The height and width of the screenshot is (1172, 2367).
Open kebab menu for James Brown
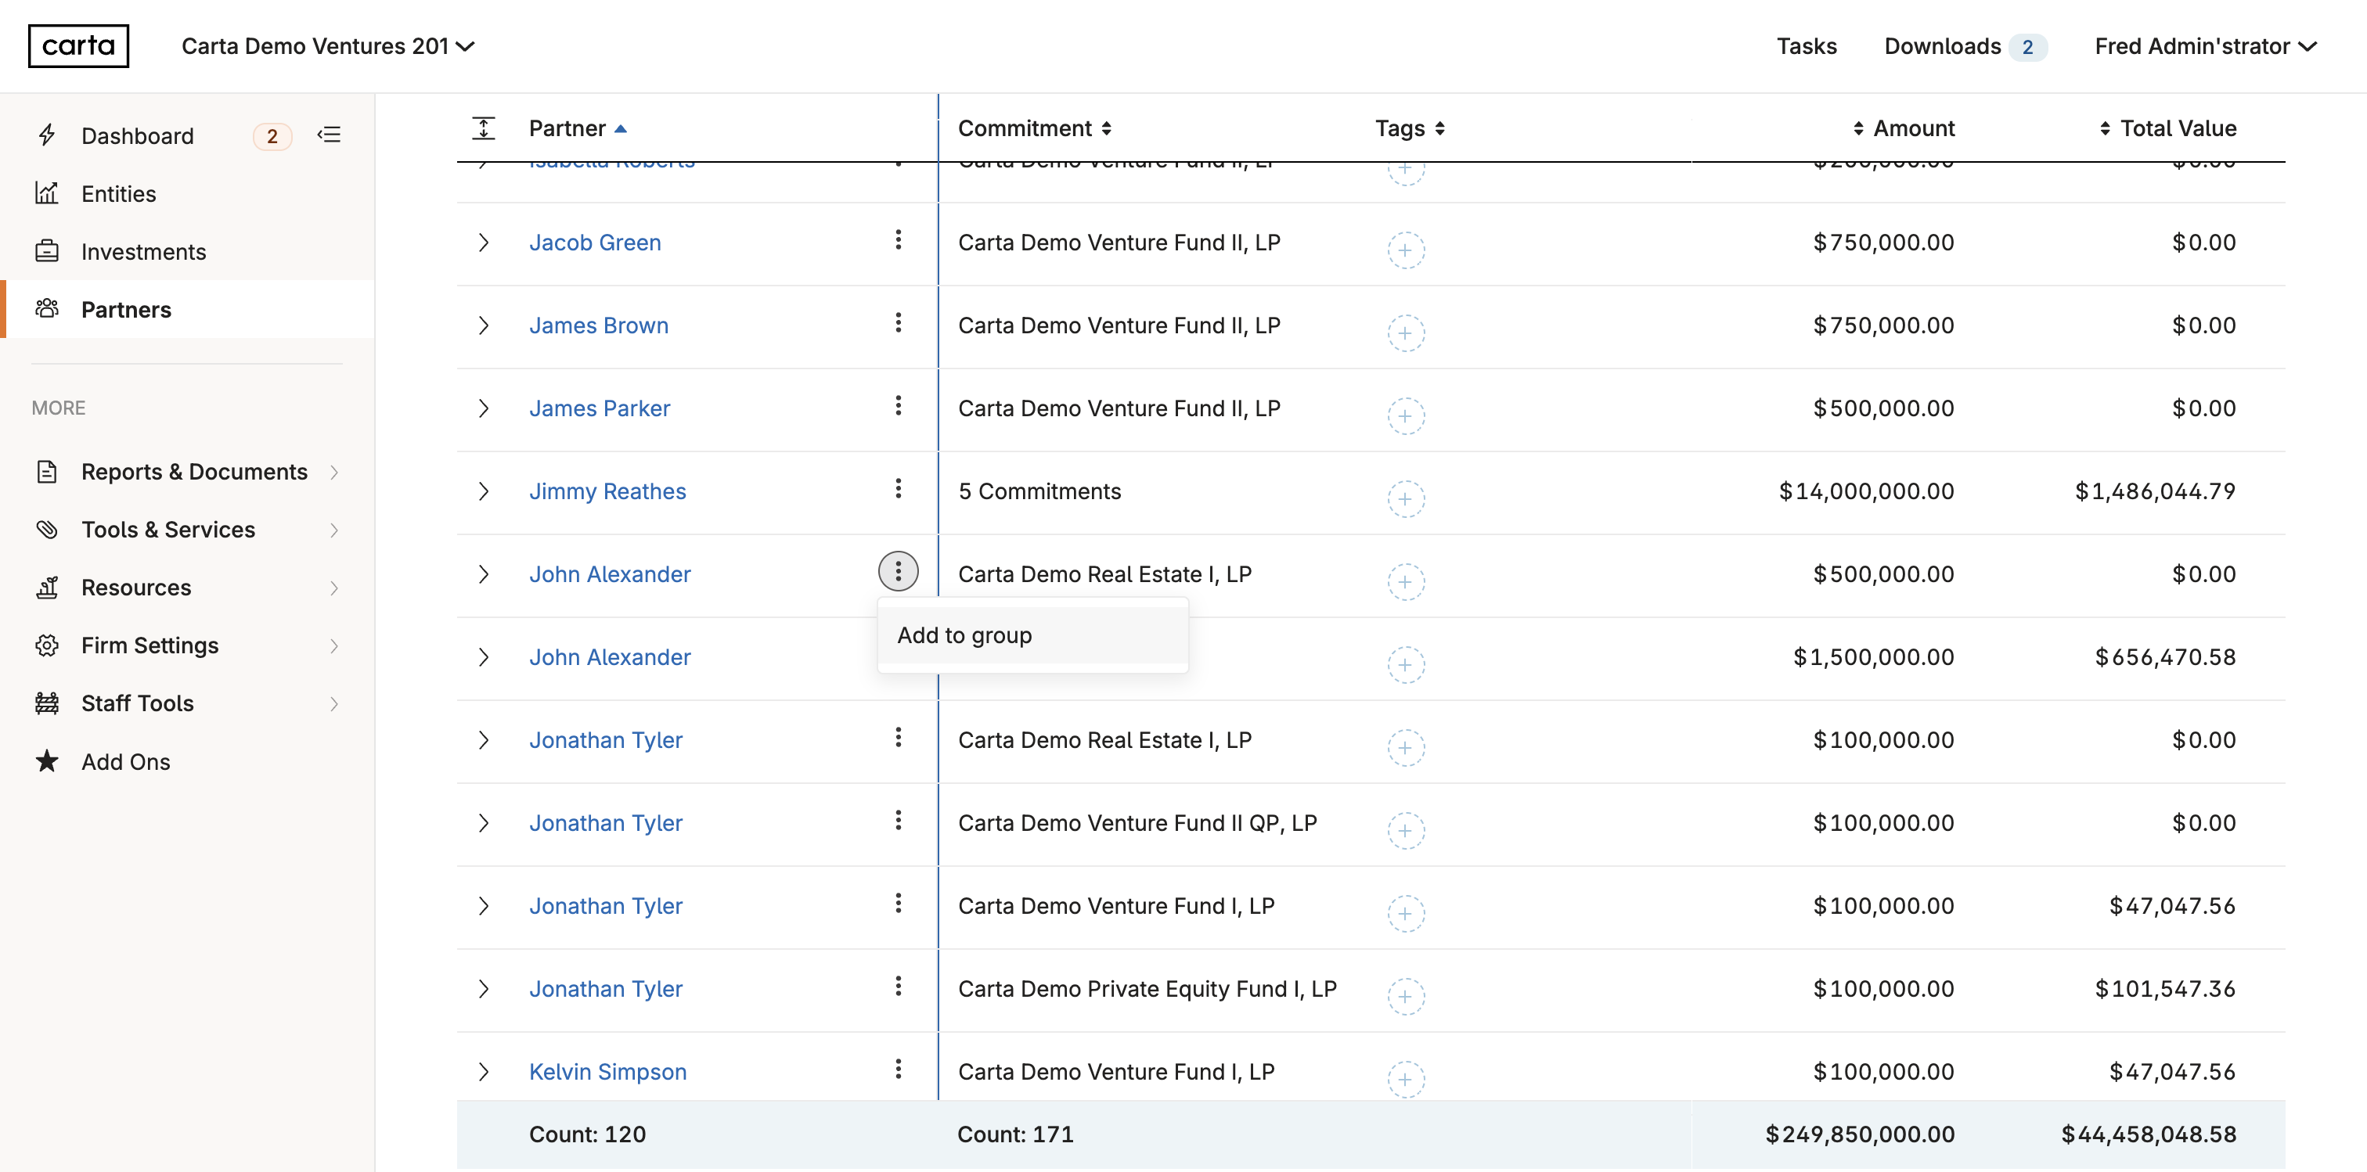click(x=898, y=322)
